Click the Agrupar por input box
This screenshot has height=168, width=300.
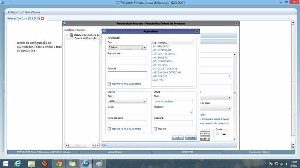coord(127,60)
